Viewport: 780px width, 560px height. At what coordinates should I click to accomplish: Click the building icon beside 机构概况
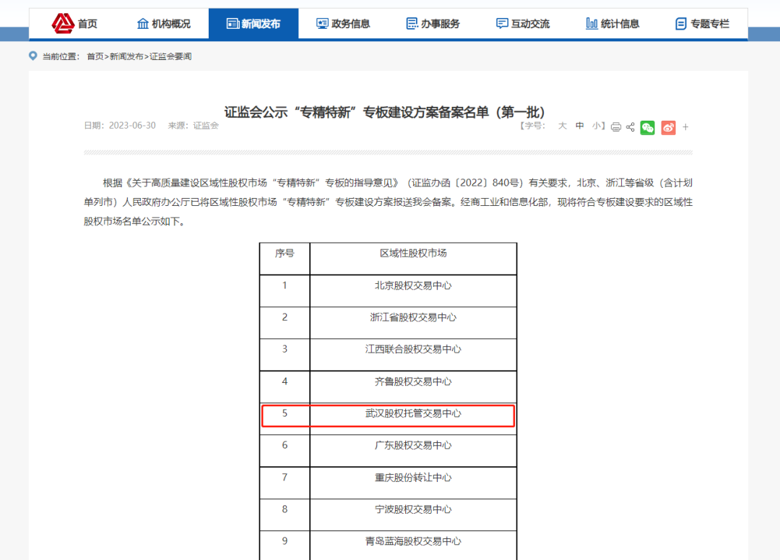click(143, 23)
